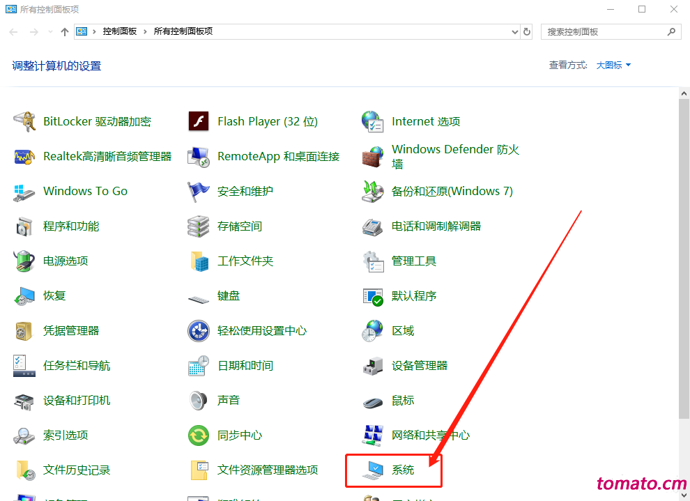The image size is (690, 501).
Task: Open the 文件资源管理器选项 icon
Action: (199, 470)
